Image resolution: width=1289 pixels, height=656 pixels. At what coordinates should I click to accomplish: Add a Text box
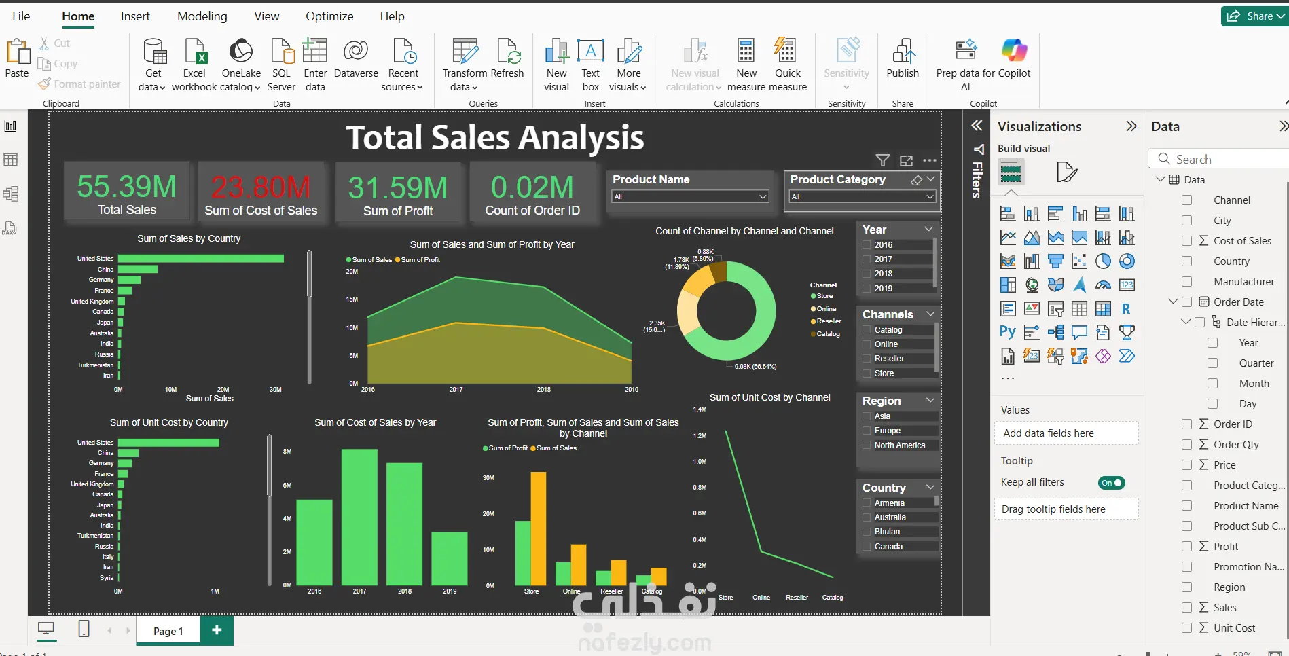[x=591, y=65]
